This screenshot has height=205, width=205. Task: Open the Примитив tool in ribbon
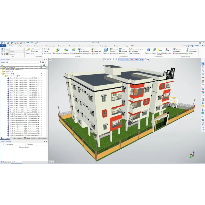[x=148, y=50]
